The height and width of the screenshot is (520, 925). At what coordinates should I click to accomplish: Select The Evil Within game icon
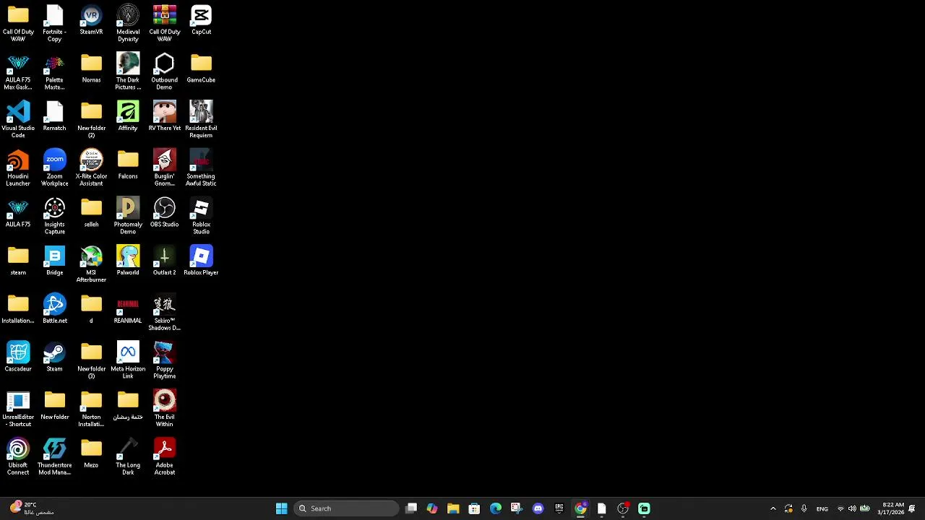[164, 409]
